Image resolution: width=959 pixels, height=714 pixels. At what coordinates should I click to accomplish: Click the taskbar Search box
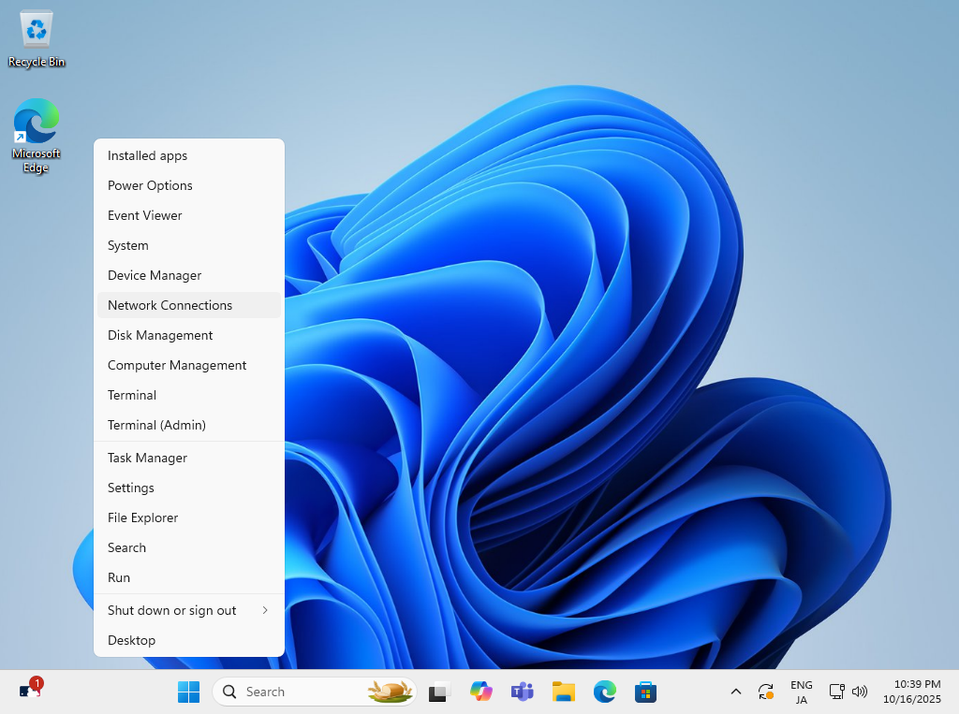[300, 692]
